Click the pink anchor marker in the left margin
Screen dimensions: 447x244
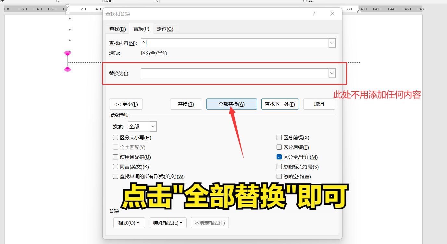68,52
